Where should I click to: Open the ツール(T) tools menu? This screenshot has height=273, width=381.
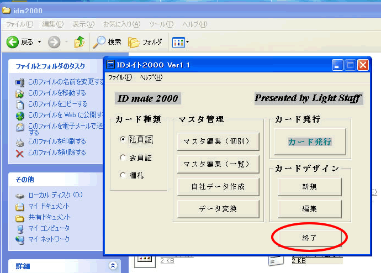coord(161,24)
